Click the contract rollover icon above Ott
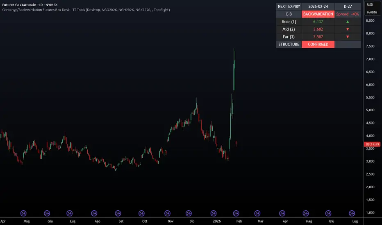Viewport: 382px width, 225px height. 141,213
